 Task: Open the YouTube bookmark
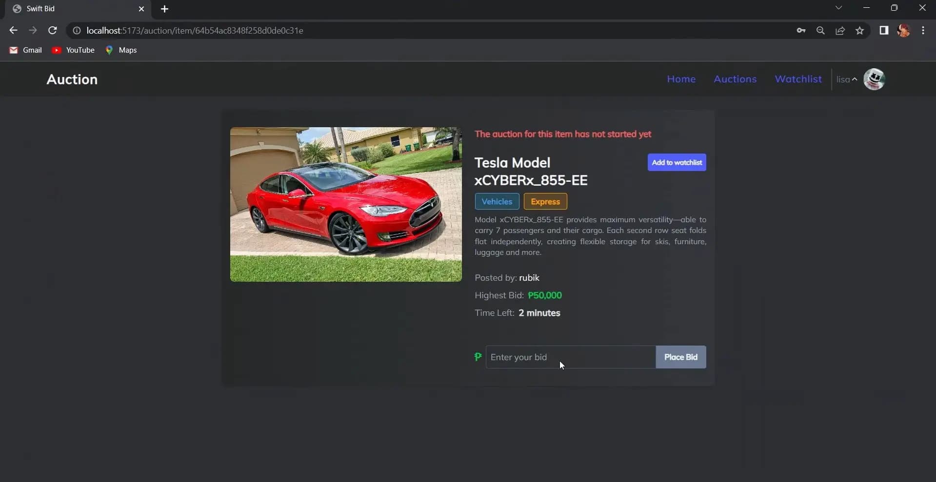tap(73, 50)
